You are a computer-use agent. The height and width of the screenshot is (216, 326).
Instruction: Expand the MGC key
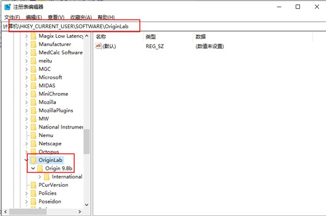click(x=26, y=69)
